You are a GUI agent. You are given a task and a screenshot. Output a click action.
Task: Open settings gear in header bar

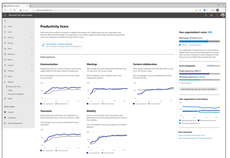211,15
